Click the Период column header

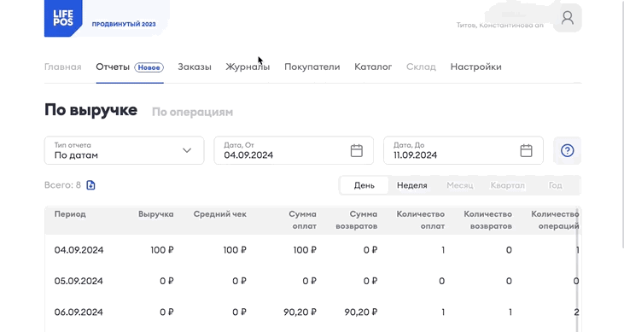click(x=70, y=214)
